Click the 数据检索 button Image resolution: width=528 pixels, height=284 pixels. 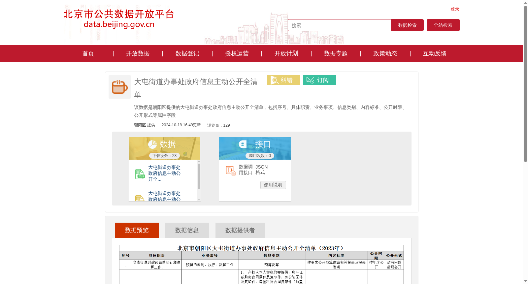tap(407, 25)
